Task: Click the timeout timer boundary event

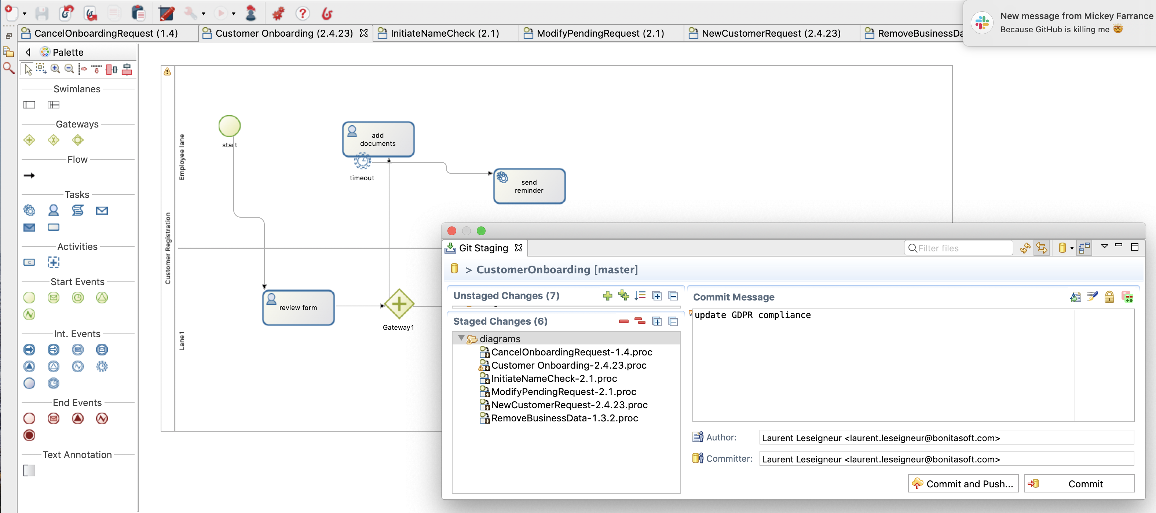Action: 363,160
